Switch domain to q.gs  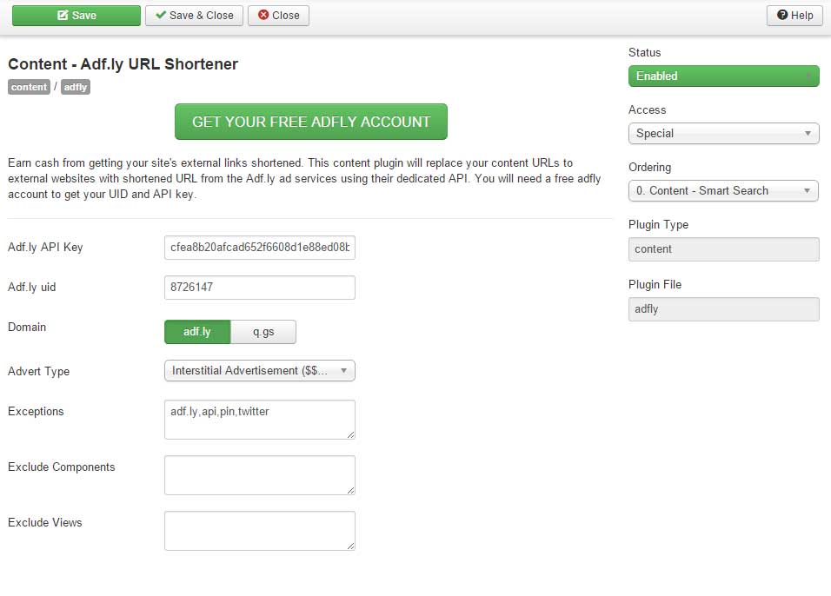coord(263,332)
